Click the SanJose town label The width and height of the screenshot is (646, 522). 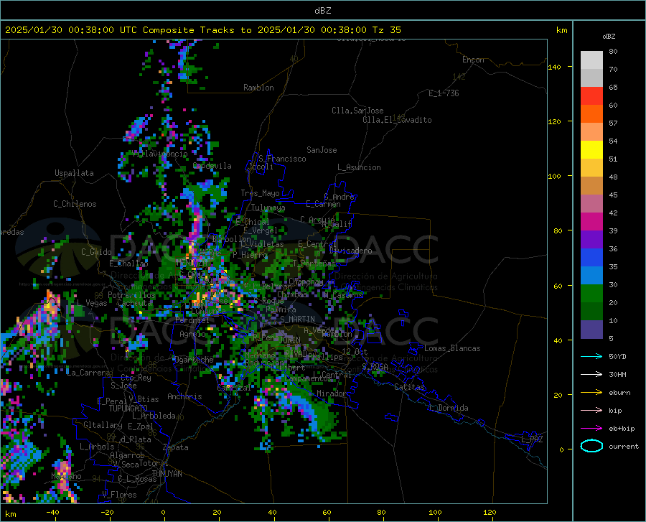322,150
